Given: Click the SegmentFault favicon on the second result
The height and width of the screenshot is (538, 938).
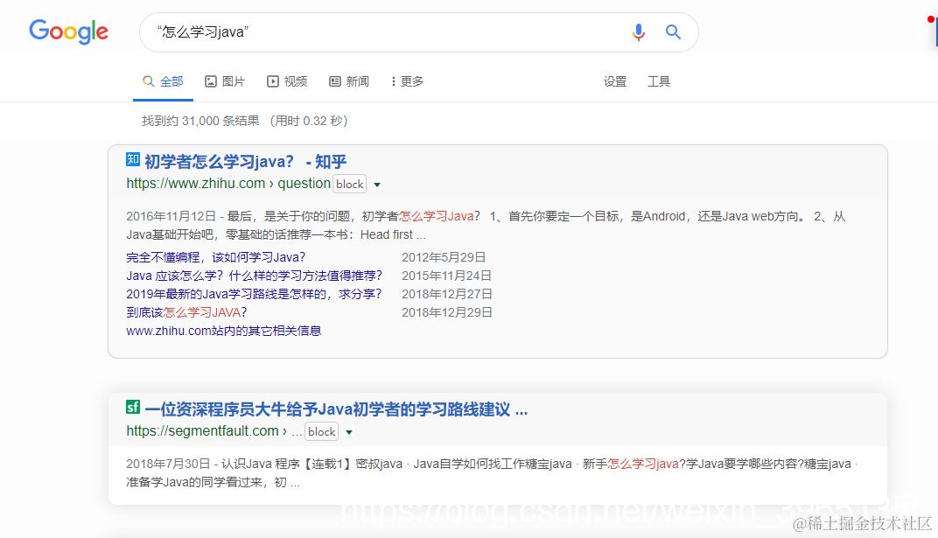Looking at the screenshot, I should tap(132, 407).
